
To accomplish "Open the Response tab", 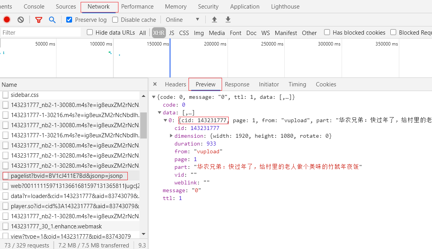I will [237, 84].
